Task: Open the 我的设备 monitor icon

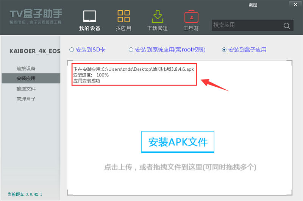Action: (x=90, y=16)
